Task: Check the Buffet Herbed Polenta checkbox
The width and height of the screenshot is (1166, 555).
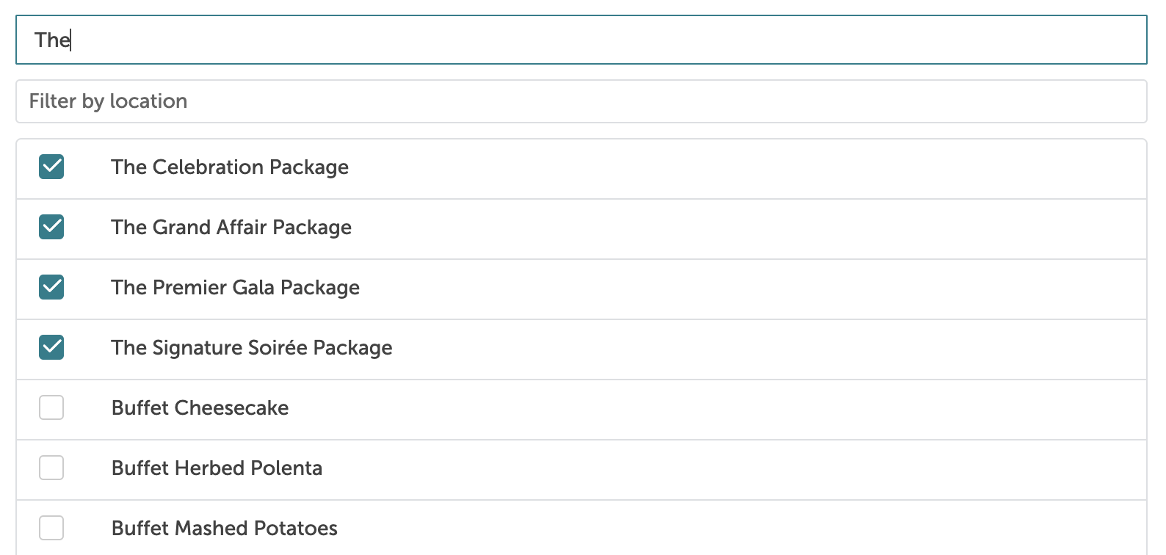Action: (x=51, y=468)
